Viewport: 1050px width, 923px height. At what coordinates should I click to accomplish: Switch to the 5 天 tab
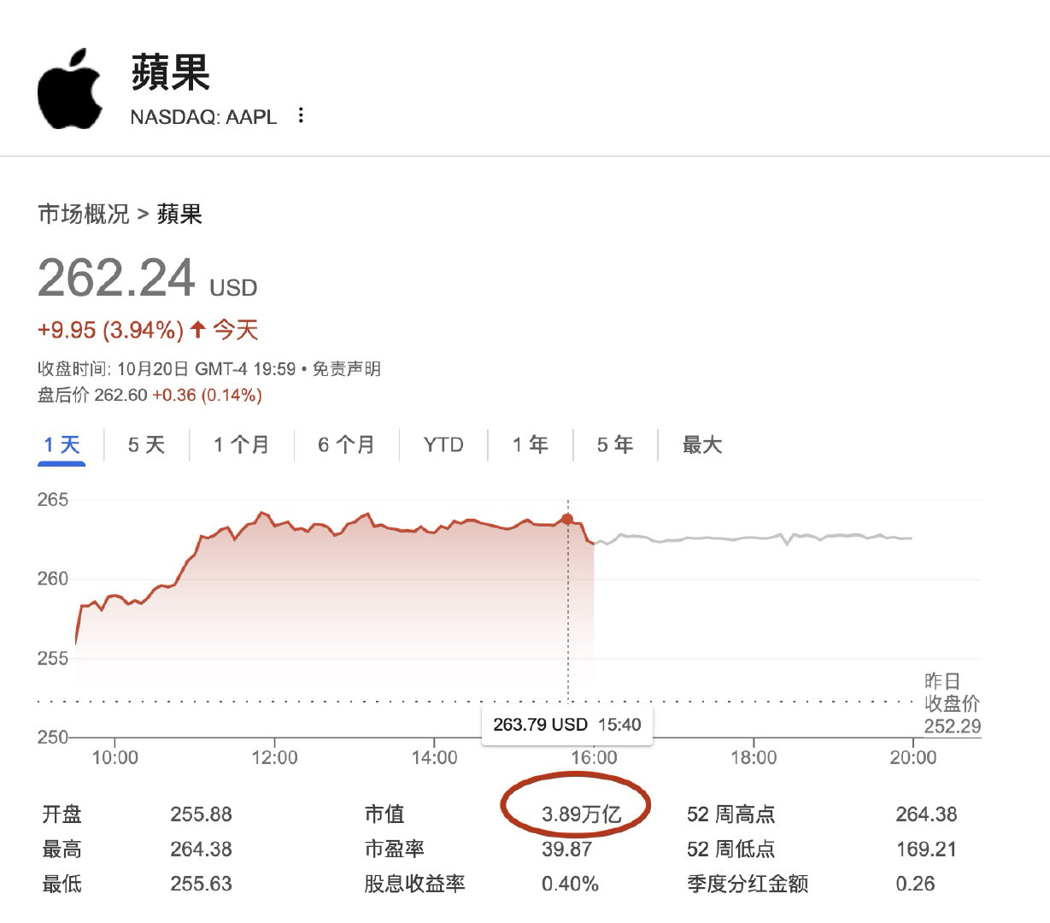click(x=146, y=444)
